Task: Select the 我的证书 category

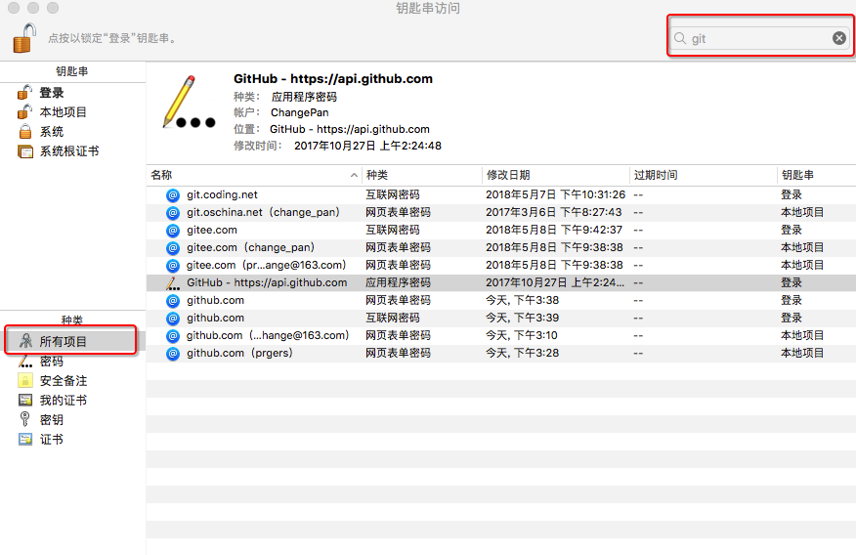Action: click(72, 400)
